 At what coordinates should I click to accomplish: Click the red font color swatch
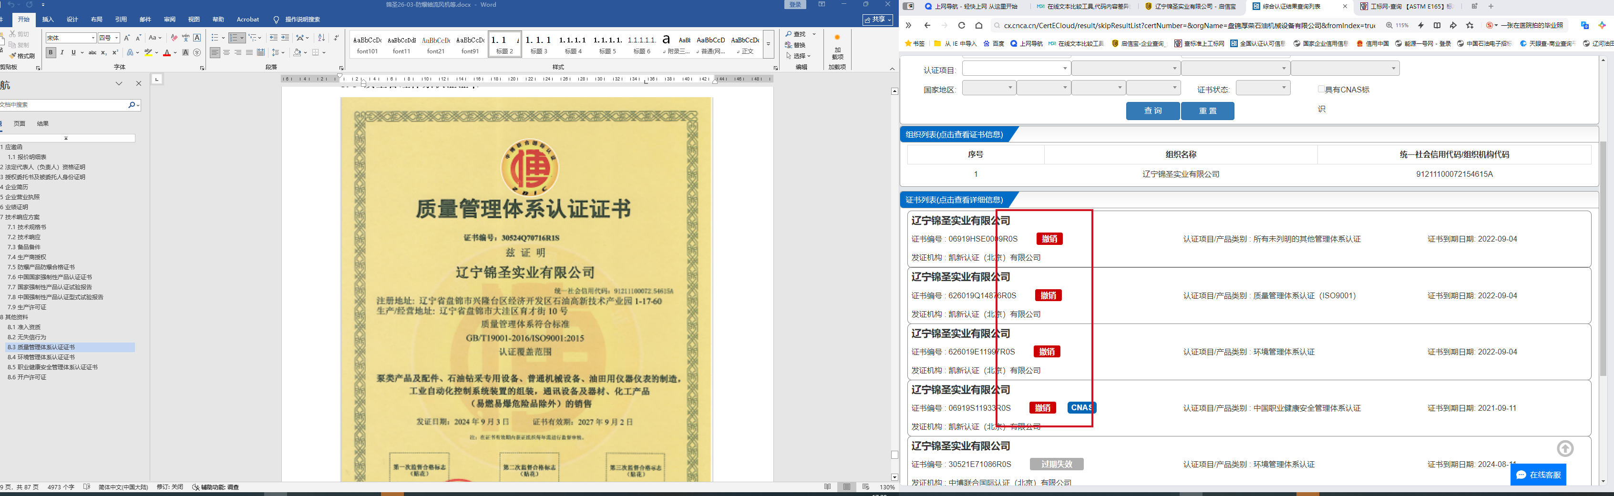pyautogui.click(x=167, y=53)
